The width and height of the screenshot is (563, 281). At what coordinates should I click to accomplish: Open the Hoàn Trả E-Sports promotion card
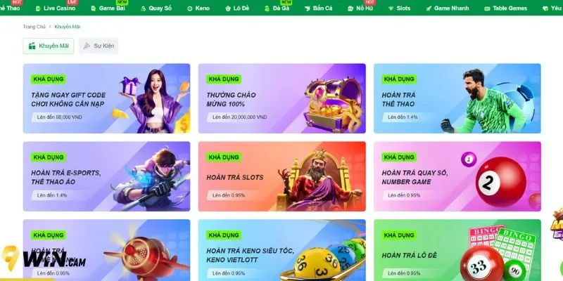pyautogui.click(x=107, y=176)
